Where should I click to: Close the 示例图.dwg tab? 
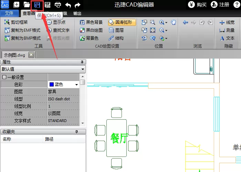point(31,55)
